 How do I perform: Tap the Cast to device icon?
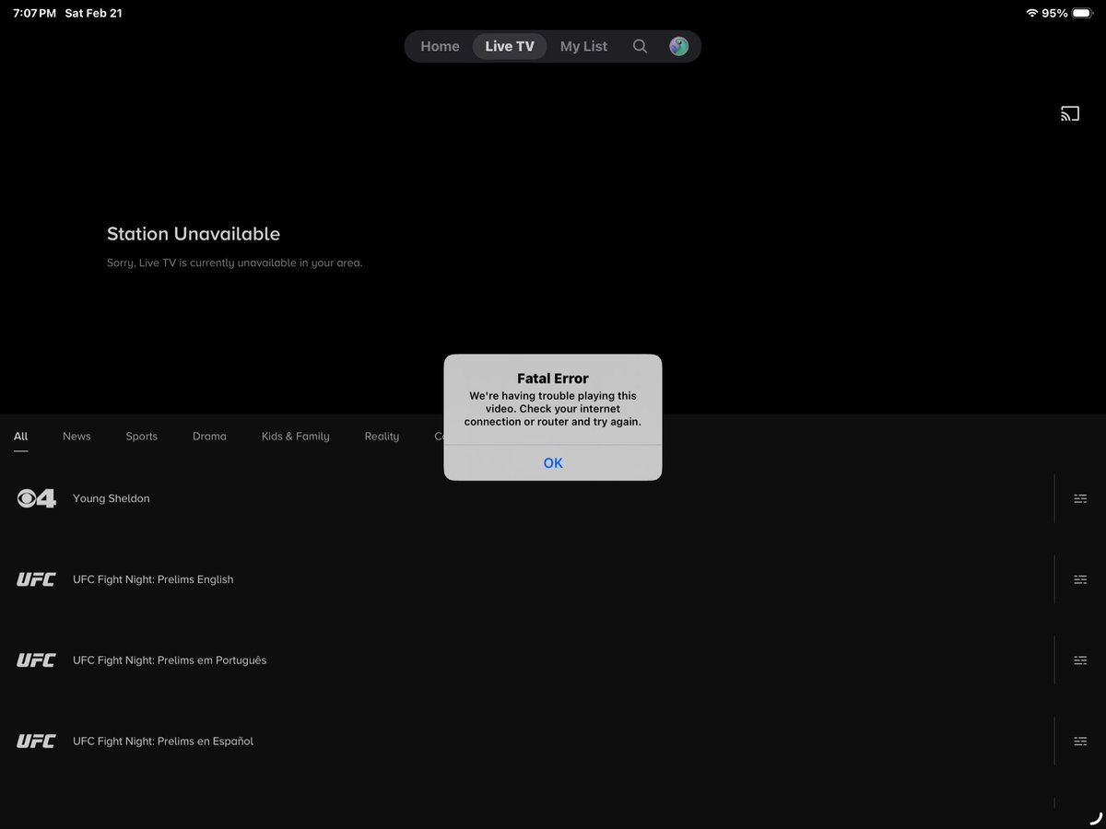tap(1069, 114)
